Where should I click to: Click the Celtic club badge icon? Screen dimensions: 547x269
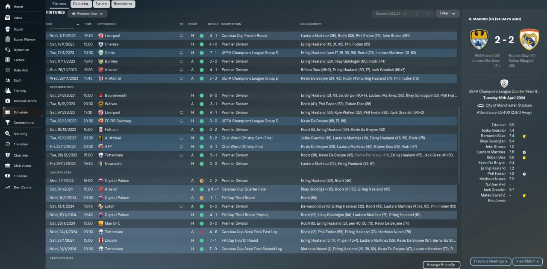101,53
